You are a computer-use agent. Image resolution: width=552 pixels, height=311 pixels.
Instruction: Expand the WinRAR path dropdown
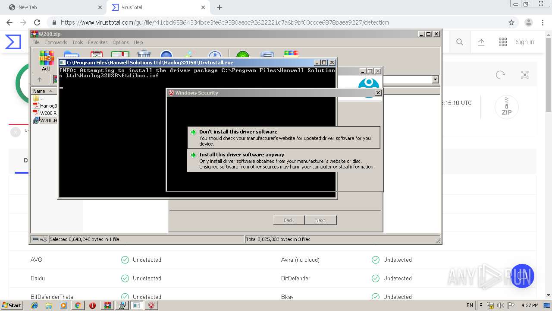click(435, 79)
